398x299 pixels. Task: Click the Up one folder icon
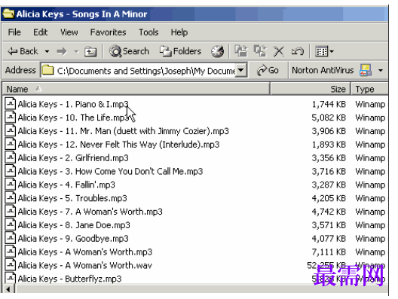click(90, 52)
